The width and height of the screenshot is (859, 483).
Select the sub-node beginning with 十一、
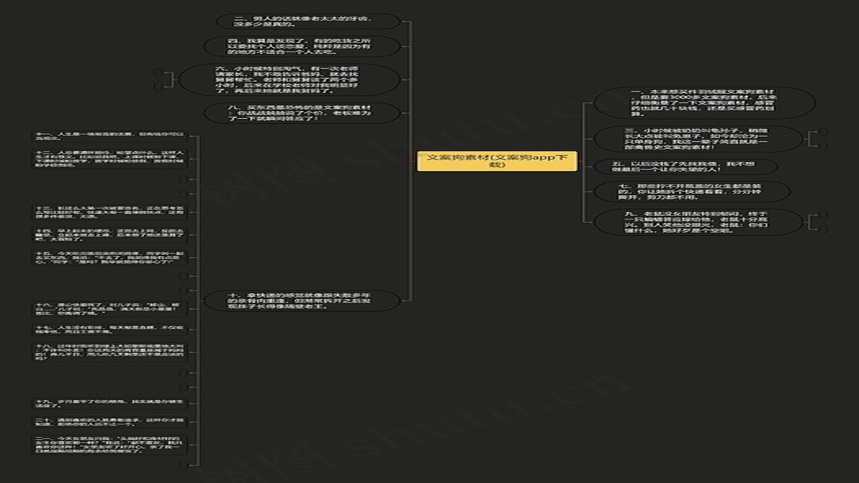(x=109, y=136)
